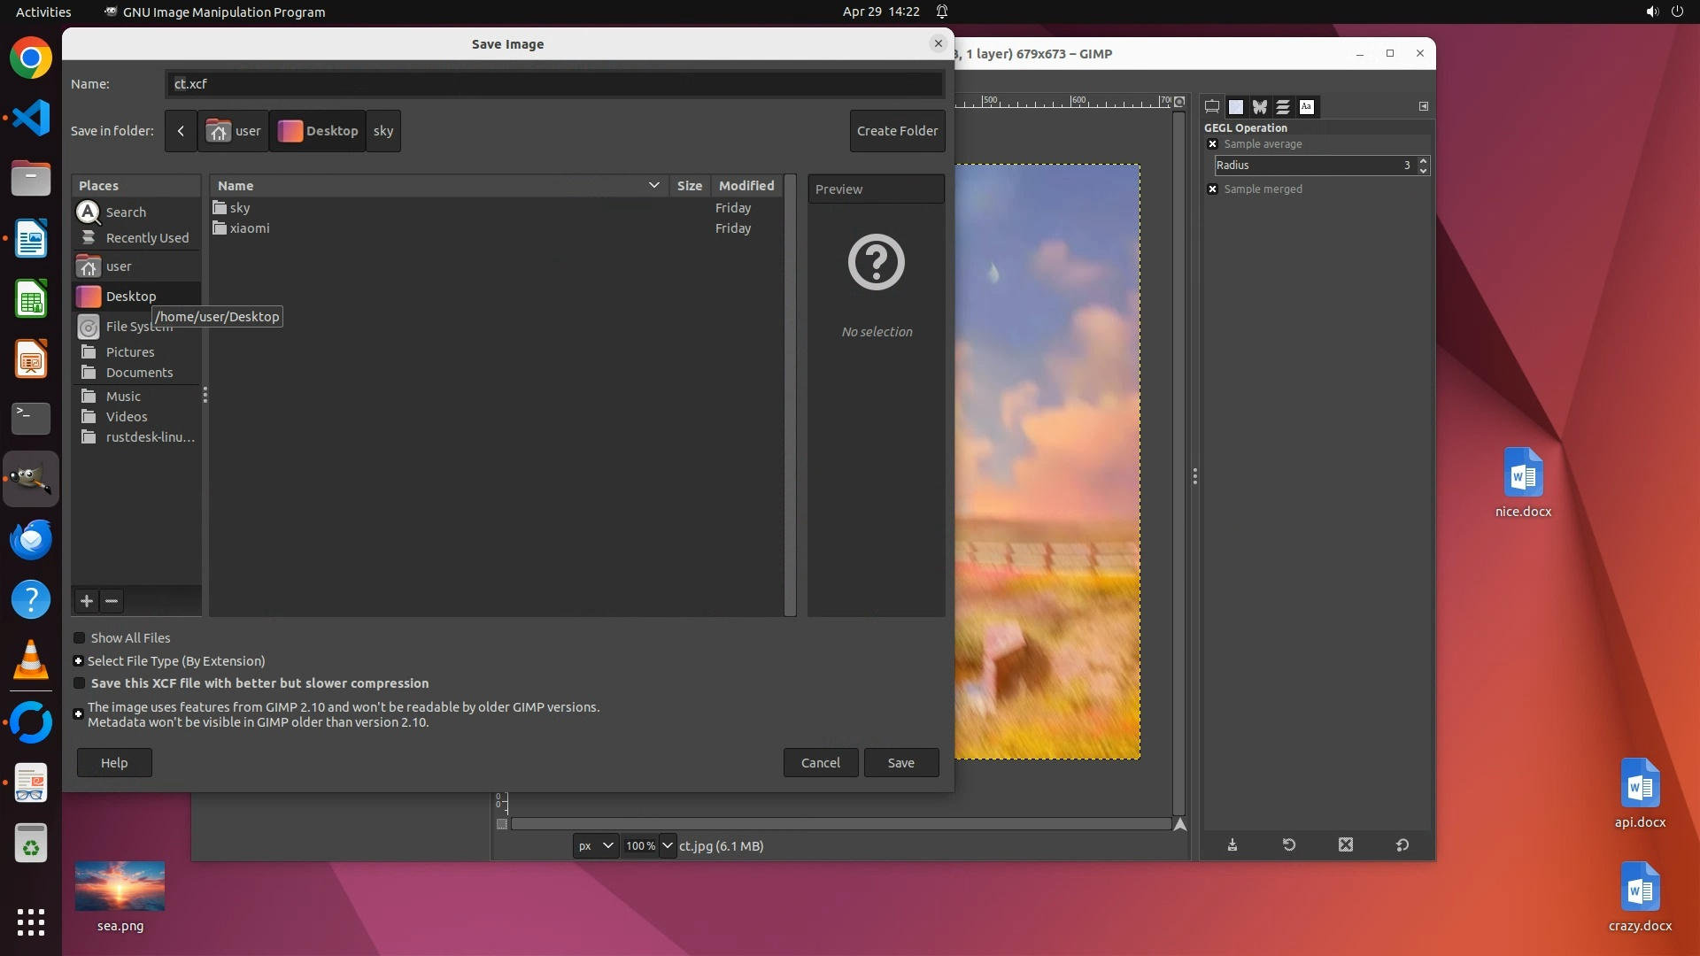Click the Name field containing ct.xcf
This screenshot has width=1700, height=956.
(554, 84)
